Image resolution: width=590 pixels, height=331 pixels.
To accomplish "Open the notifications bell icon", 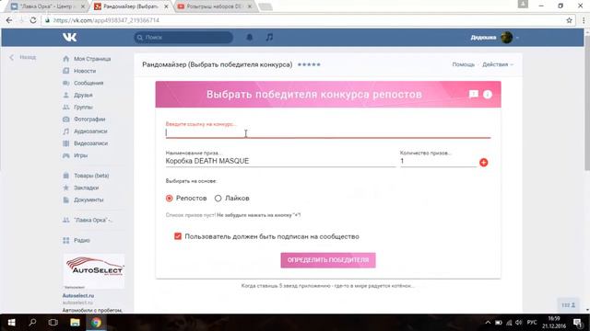I will (250, 37).
